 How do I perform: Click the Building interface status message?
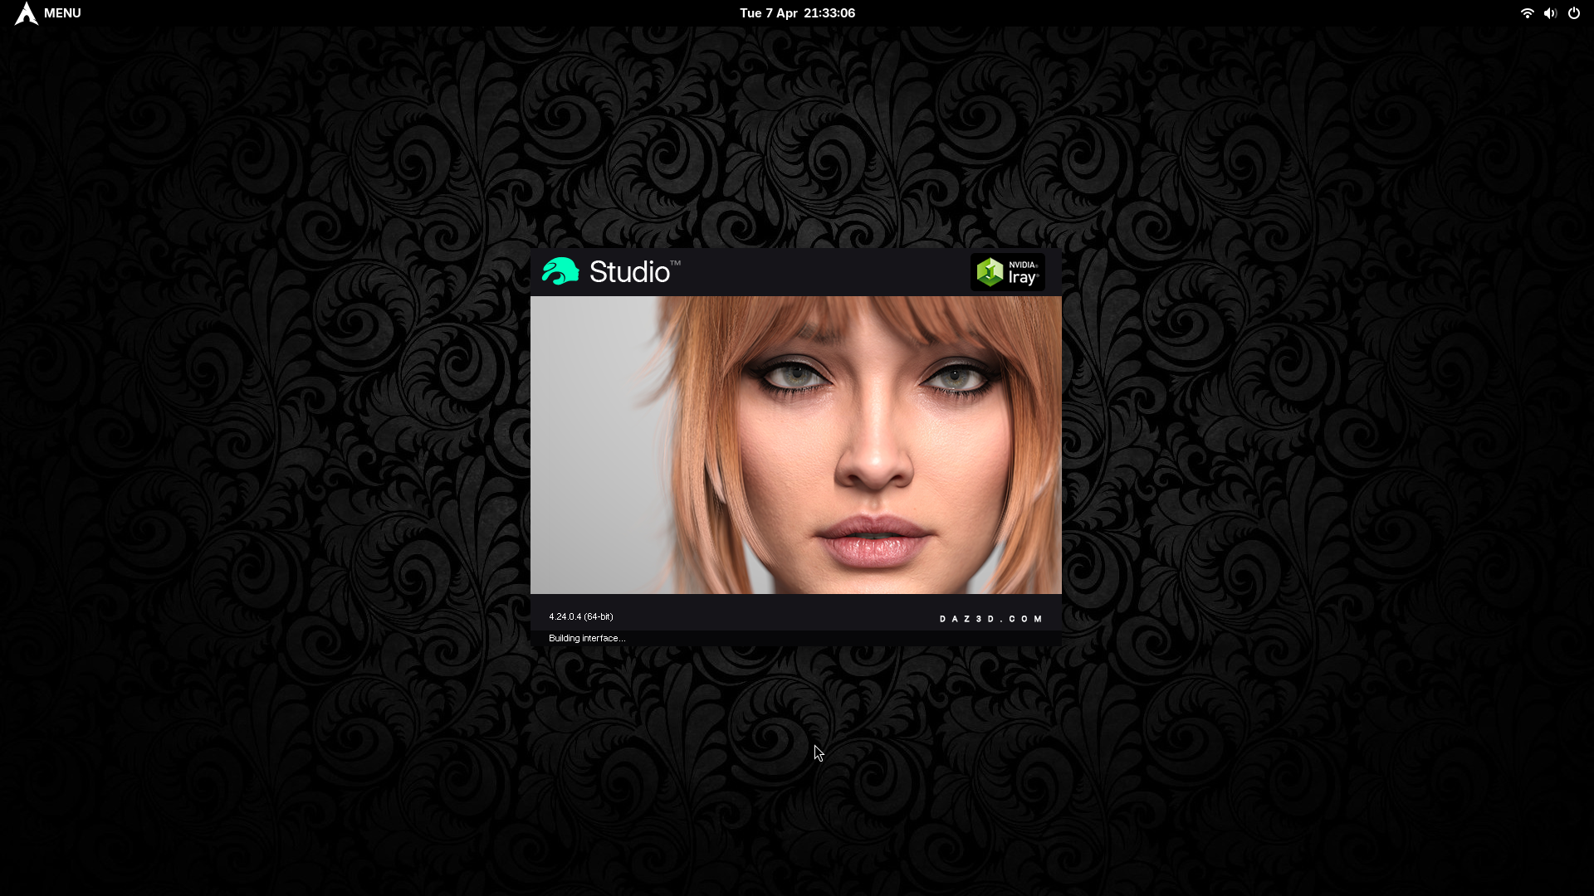click(586, 638)
